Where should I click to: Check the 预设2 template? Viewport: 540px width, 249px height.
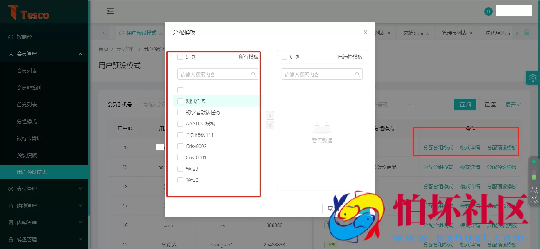[x=180, y=180]
